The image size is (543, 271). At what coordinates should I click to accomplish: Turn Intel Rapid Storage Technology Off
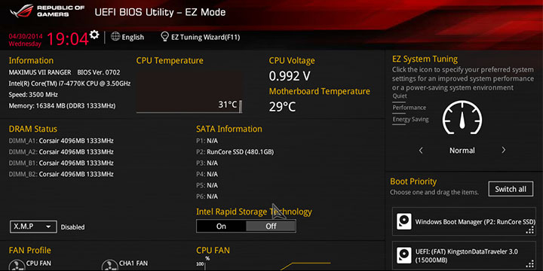coord(271,226)
